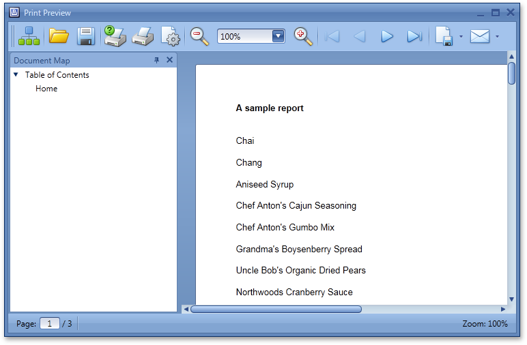Go to the first page

pos(332,36)
